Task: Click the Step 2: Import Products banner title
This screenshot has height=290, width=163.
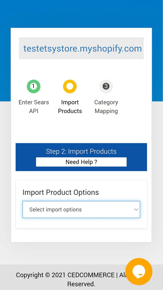Action: pyautogui.click(x=81, y=151)
